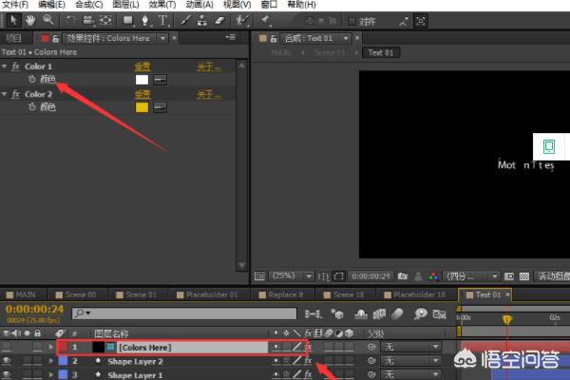Click the Color 2 eyedropper icon
Viewport: 570px width, 380px height.
point(160,107)
